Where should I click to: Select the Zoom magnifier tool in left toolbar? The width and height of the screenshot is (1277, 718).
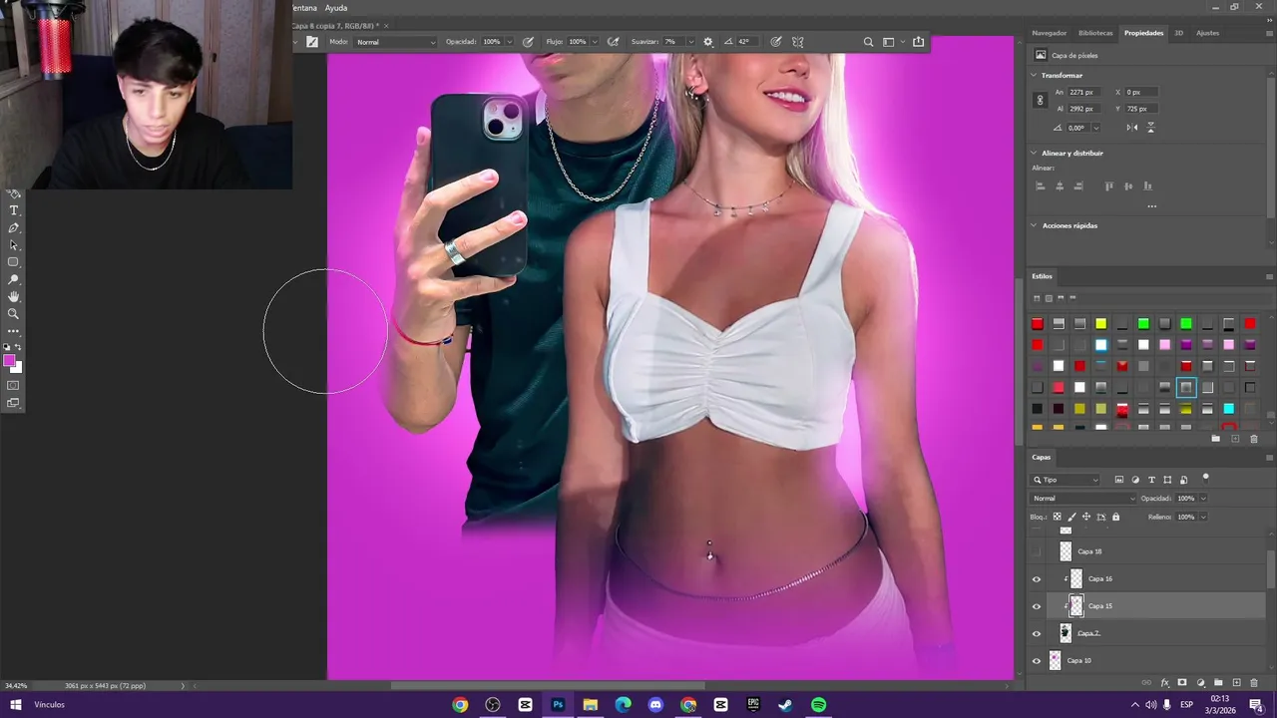(14, 314)
